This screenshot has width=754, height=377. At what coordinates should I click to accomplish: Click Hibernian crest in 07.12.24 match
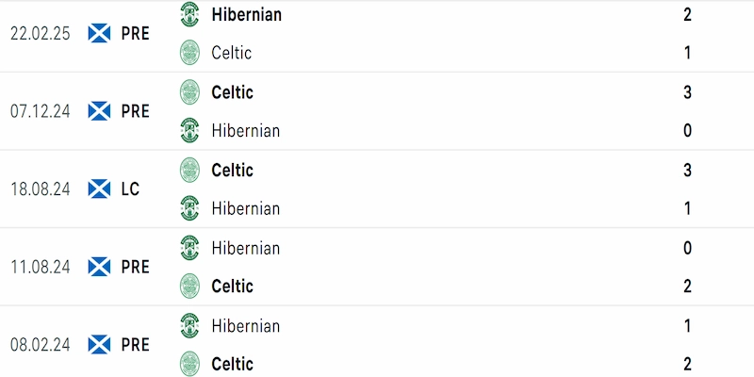tap(189, 130)
